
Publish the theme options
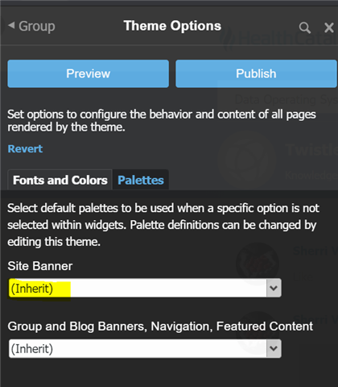(x=256, y=73)
